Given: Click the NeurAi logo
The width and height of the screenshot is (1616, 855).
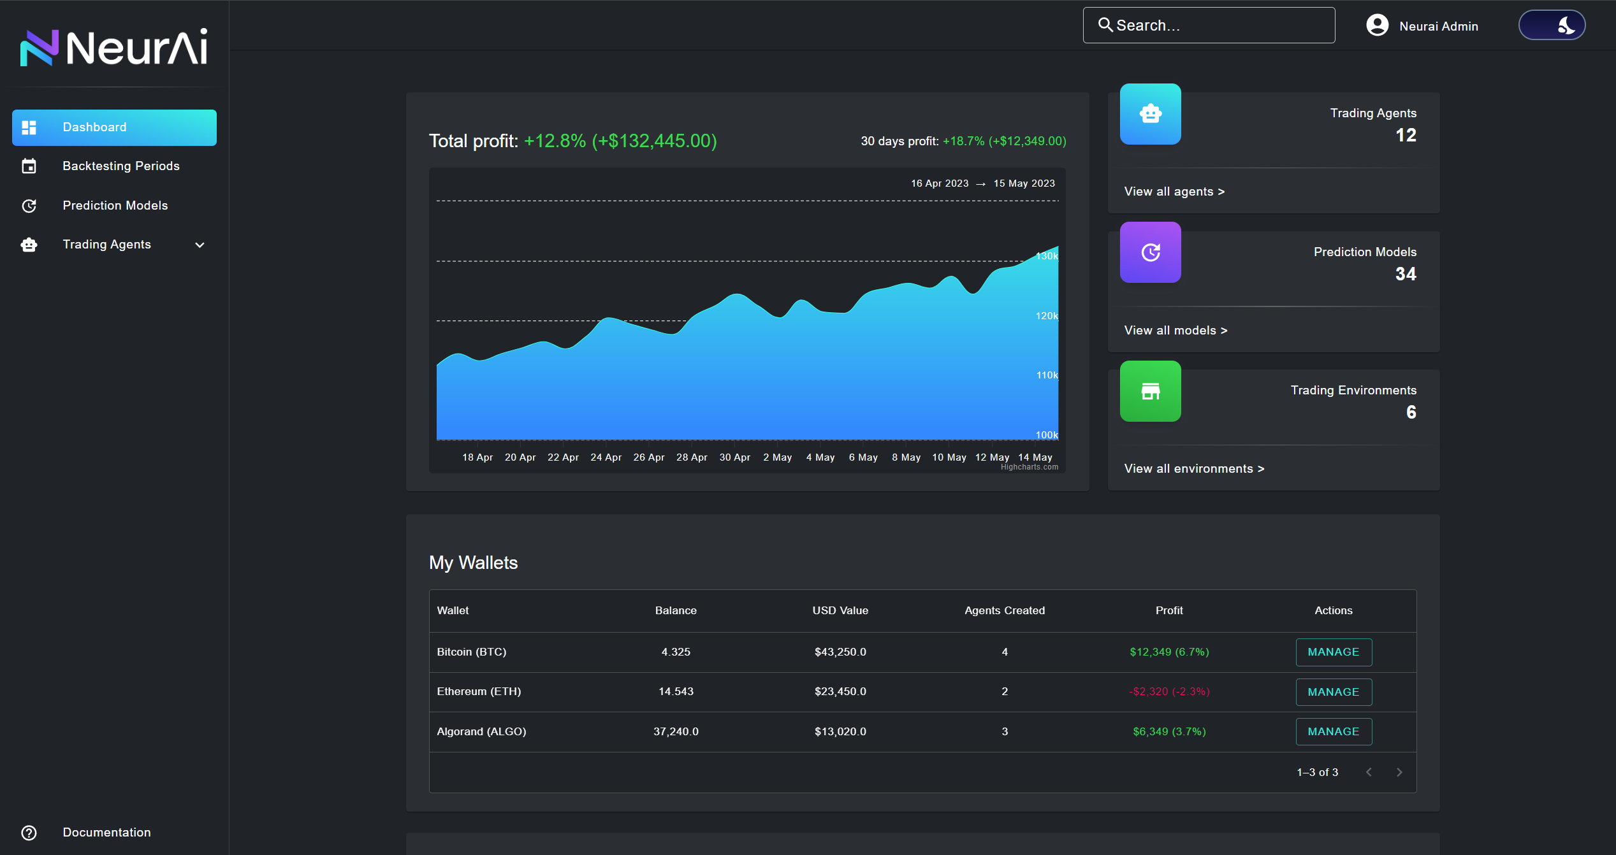Looking at the screenshot, I should pos(114,47).
